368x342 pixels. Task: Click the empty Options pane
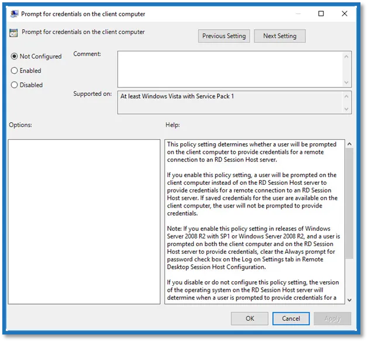pyautogui.click(x=84, y=222)
